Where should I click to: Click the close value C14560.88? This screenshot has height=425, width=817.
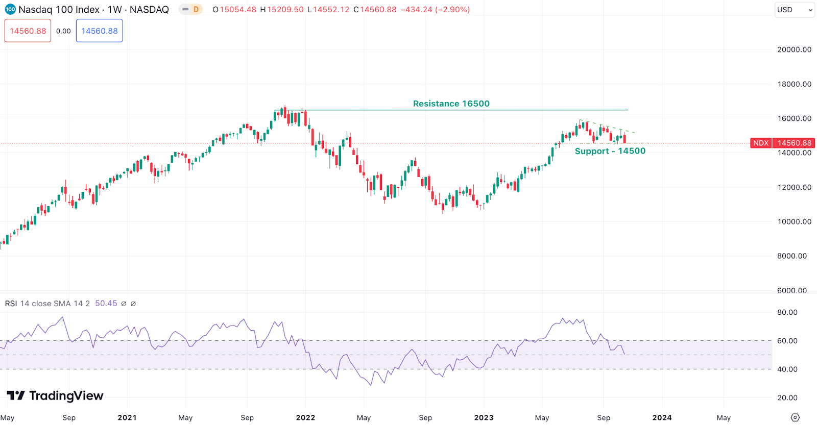pyautogui.click(x=375, y=10)
